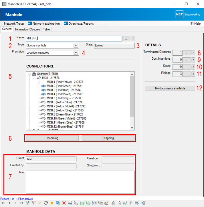Image resolution: width=204 pixels, height=207 pixels.
Task: Jump to the first record arrow
Action: [x=4, y=203]
